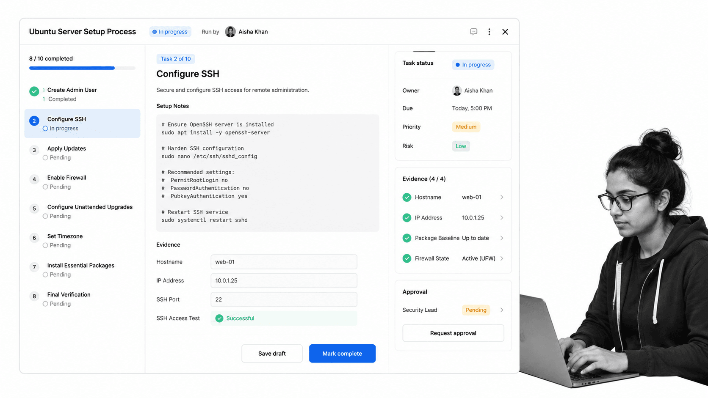The width and height of the screenshot is (708, 398).
Task: Click the Mark complete button
Action: coord(342,354)
